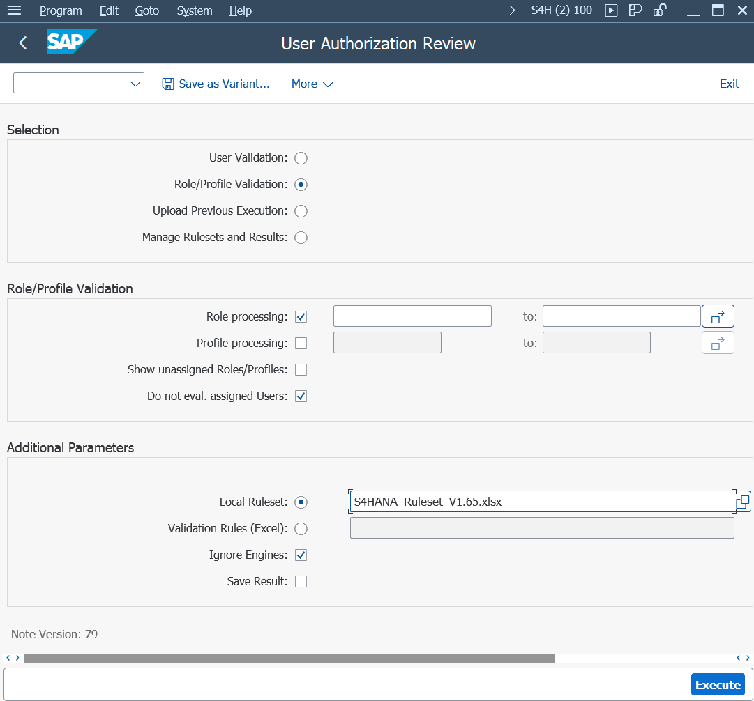Click the SAP logo
This screenshot has height=701, width=754.
(72, 42)
